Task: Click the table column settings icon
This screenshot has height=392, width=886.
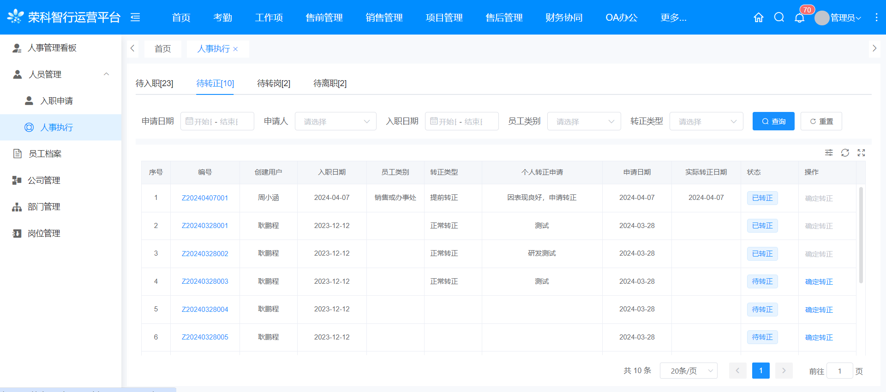Action: 829,153
